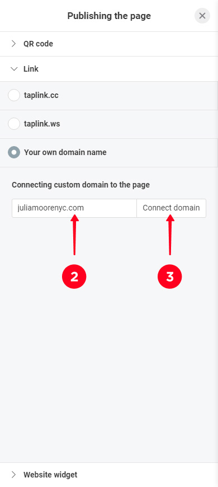Expand the Website widget chevron

(13, 475)
